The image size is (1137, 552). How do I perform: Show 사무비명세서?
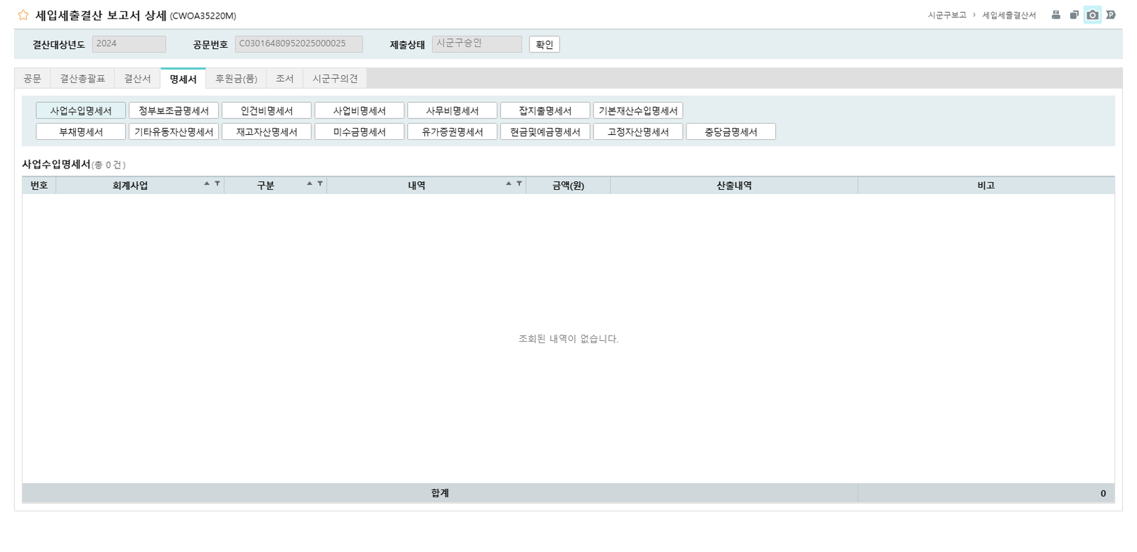click(453, 111)
